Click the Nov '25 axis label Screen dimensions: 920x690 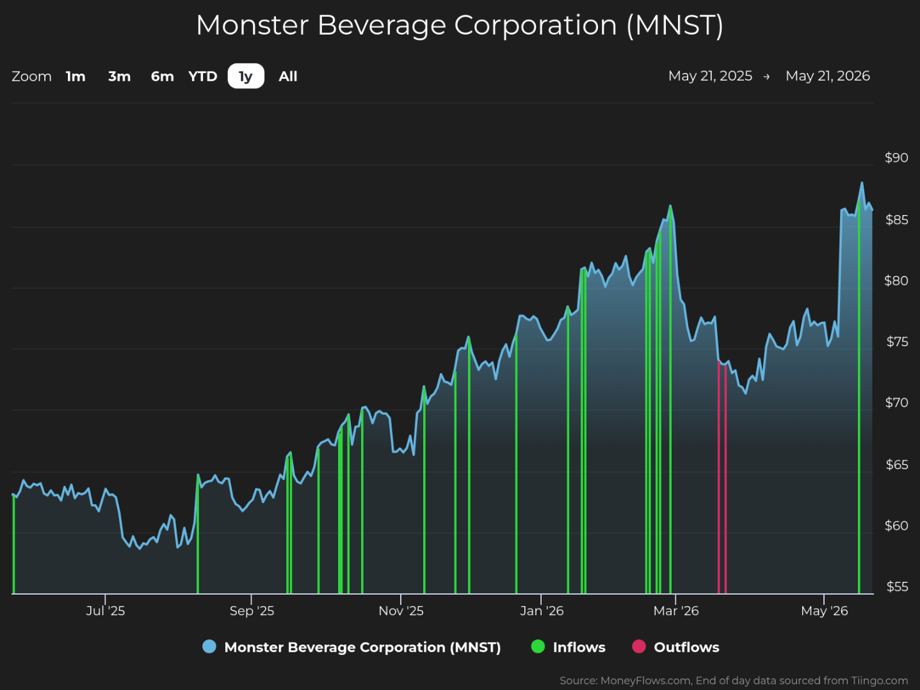coord(401,611)
